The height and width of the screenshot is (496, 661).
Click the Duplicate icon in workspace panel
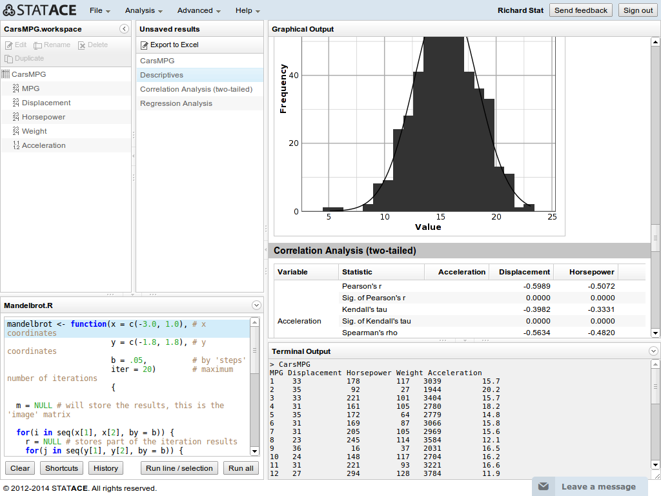9,59
